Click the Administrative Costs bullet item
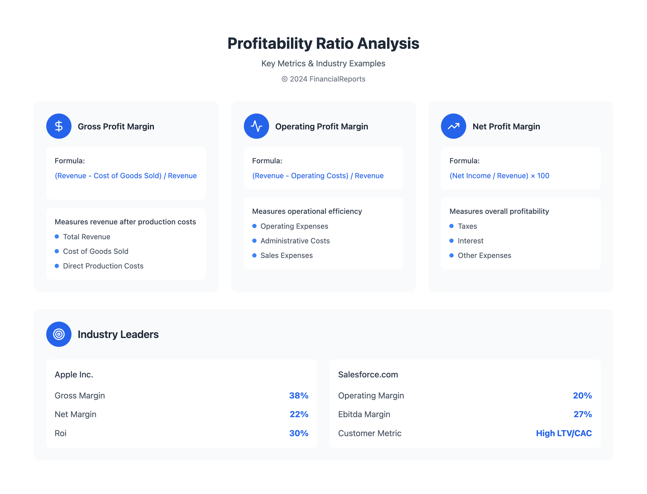Screen dimensions: 647x494 point(295,241)
